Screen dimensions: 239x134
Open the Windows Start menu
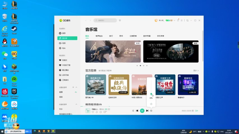coord(2,132)
